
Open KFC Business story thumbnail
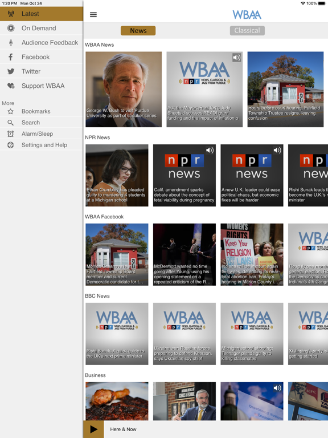pyautogui.click(x=308, y=401)
